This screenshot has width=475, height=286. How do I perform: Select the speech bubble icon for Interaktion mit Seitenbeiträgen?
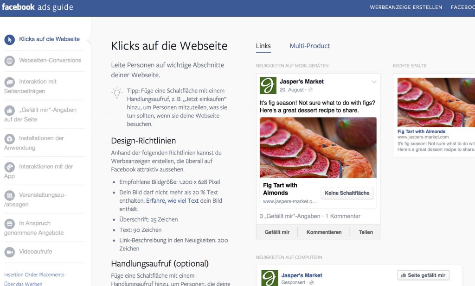(10, 82)
